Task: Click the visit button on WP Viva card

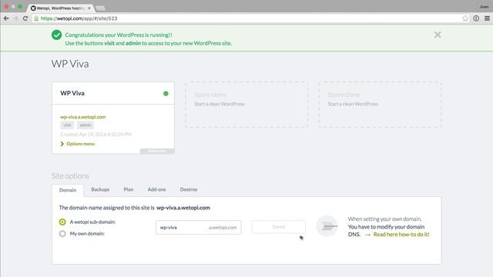Action: pos(67,125)
